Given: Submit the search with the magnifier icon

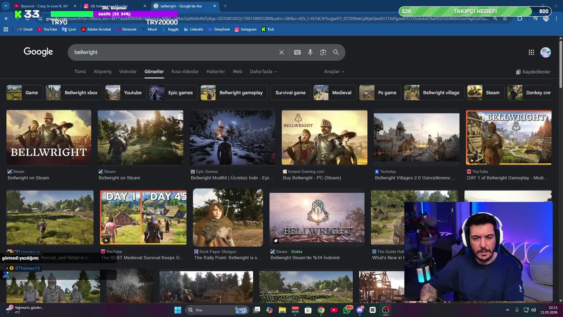Looking at the screenshot, I should coord(336,52).
